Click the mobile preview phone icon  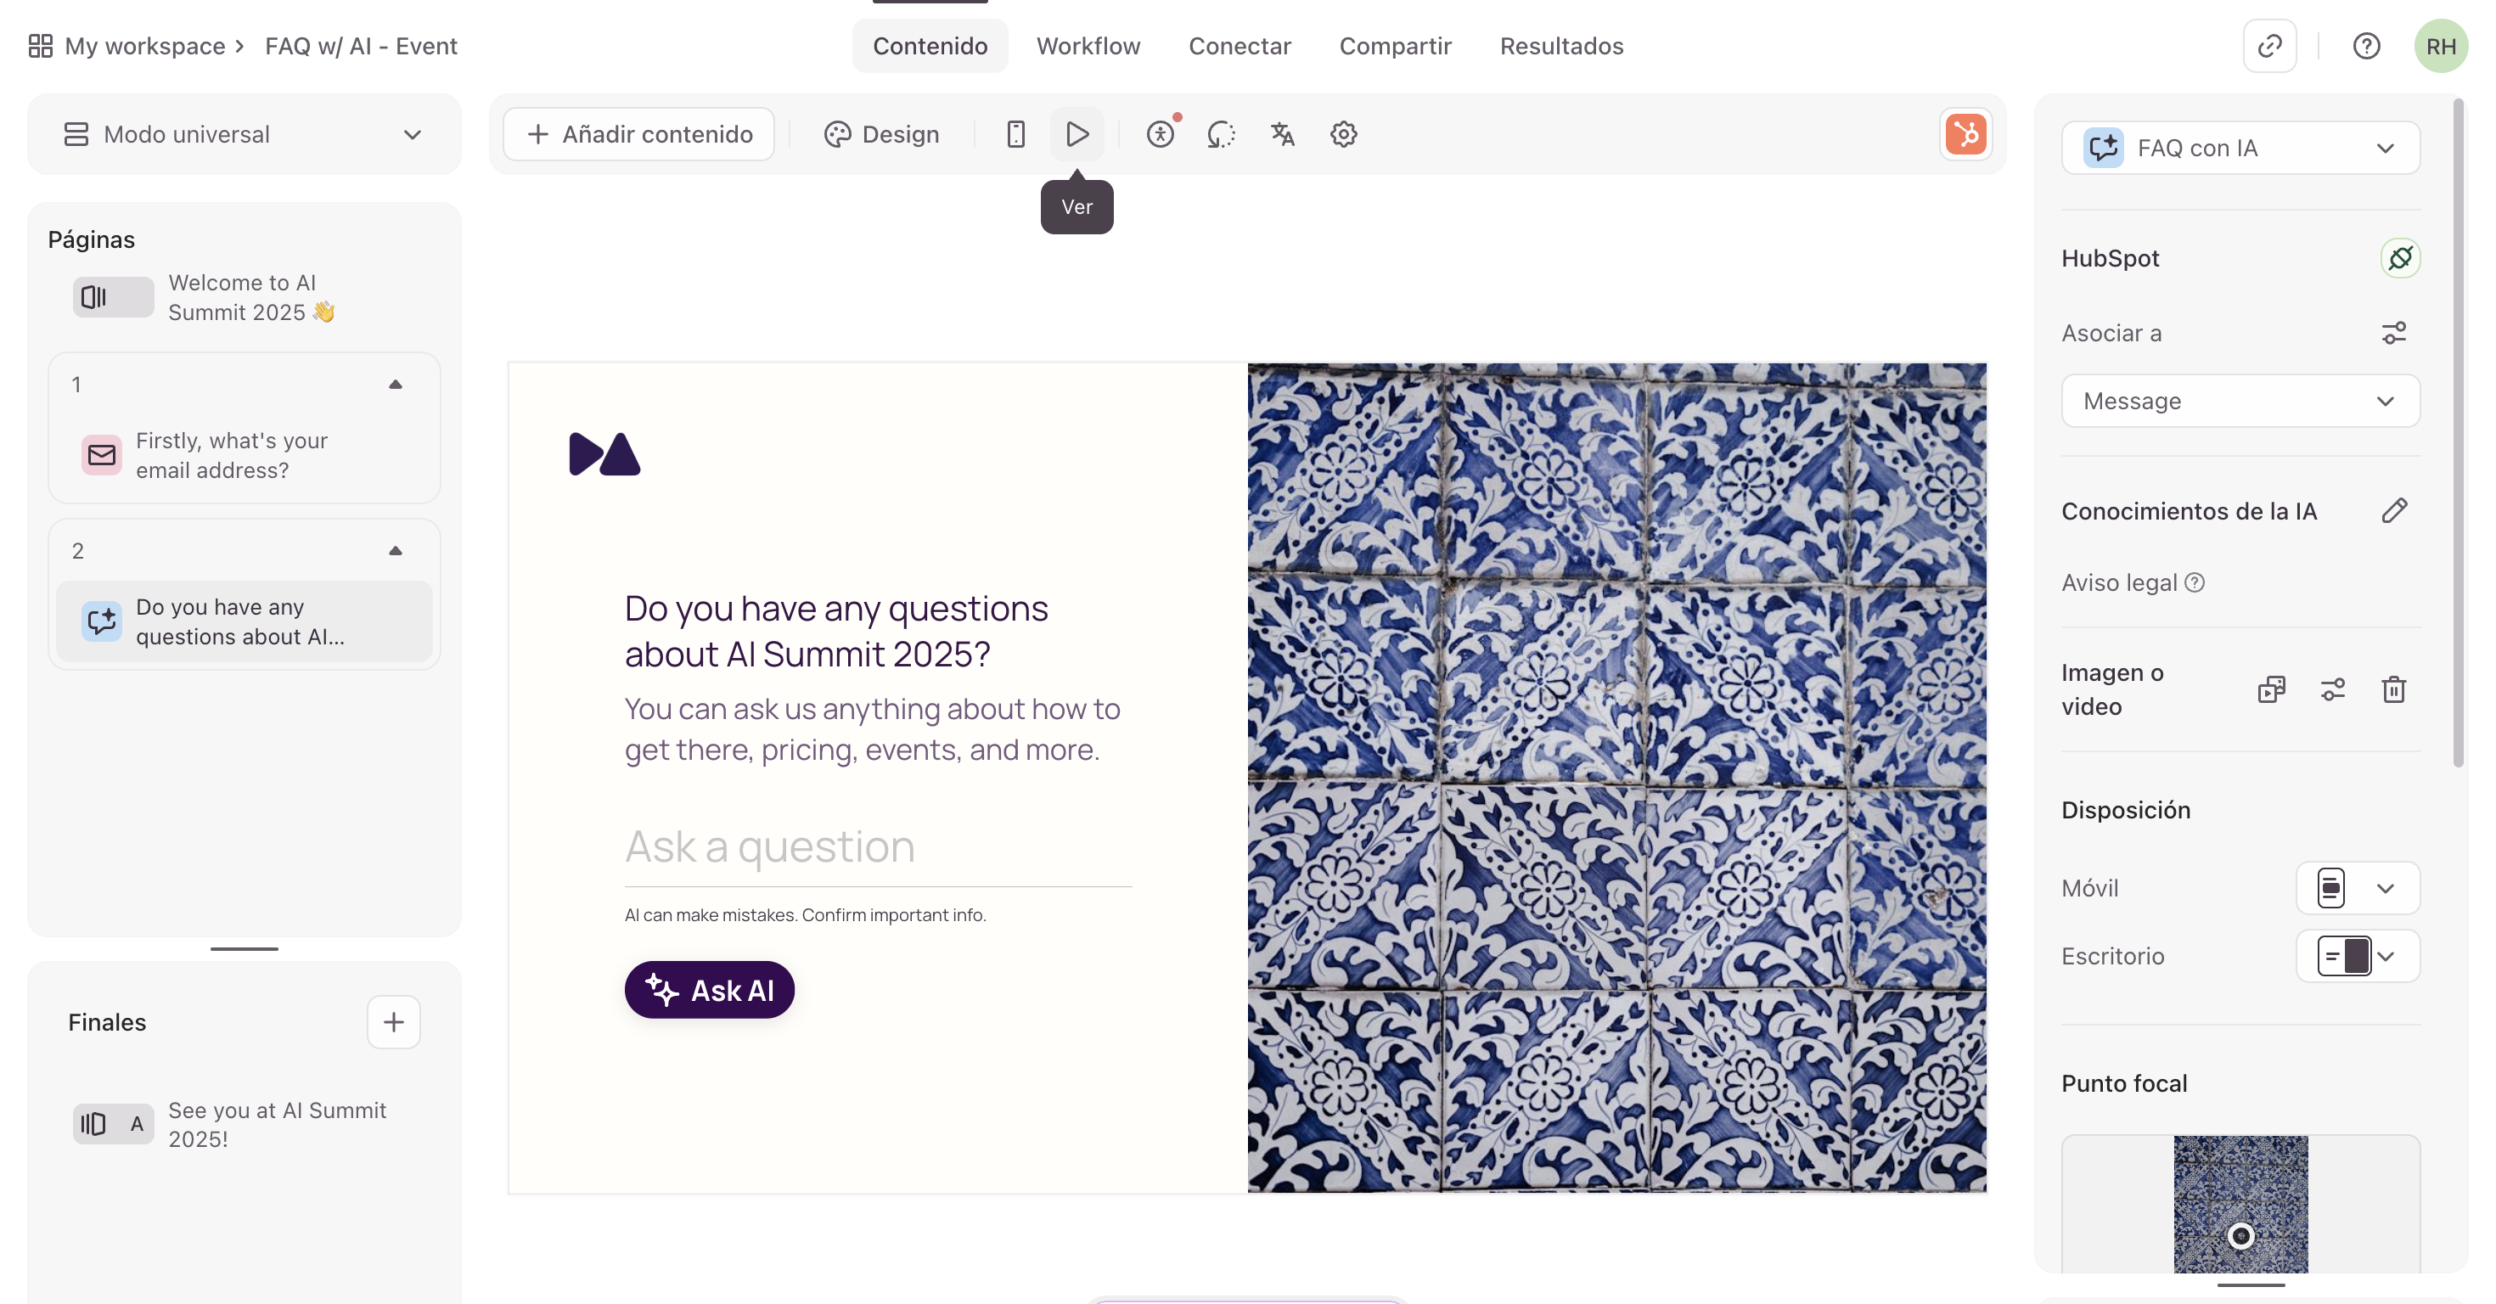(x=1015, y=133)
